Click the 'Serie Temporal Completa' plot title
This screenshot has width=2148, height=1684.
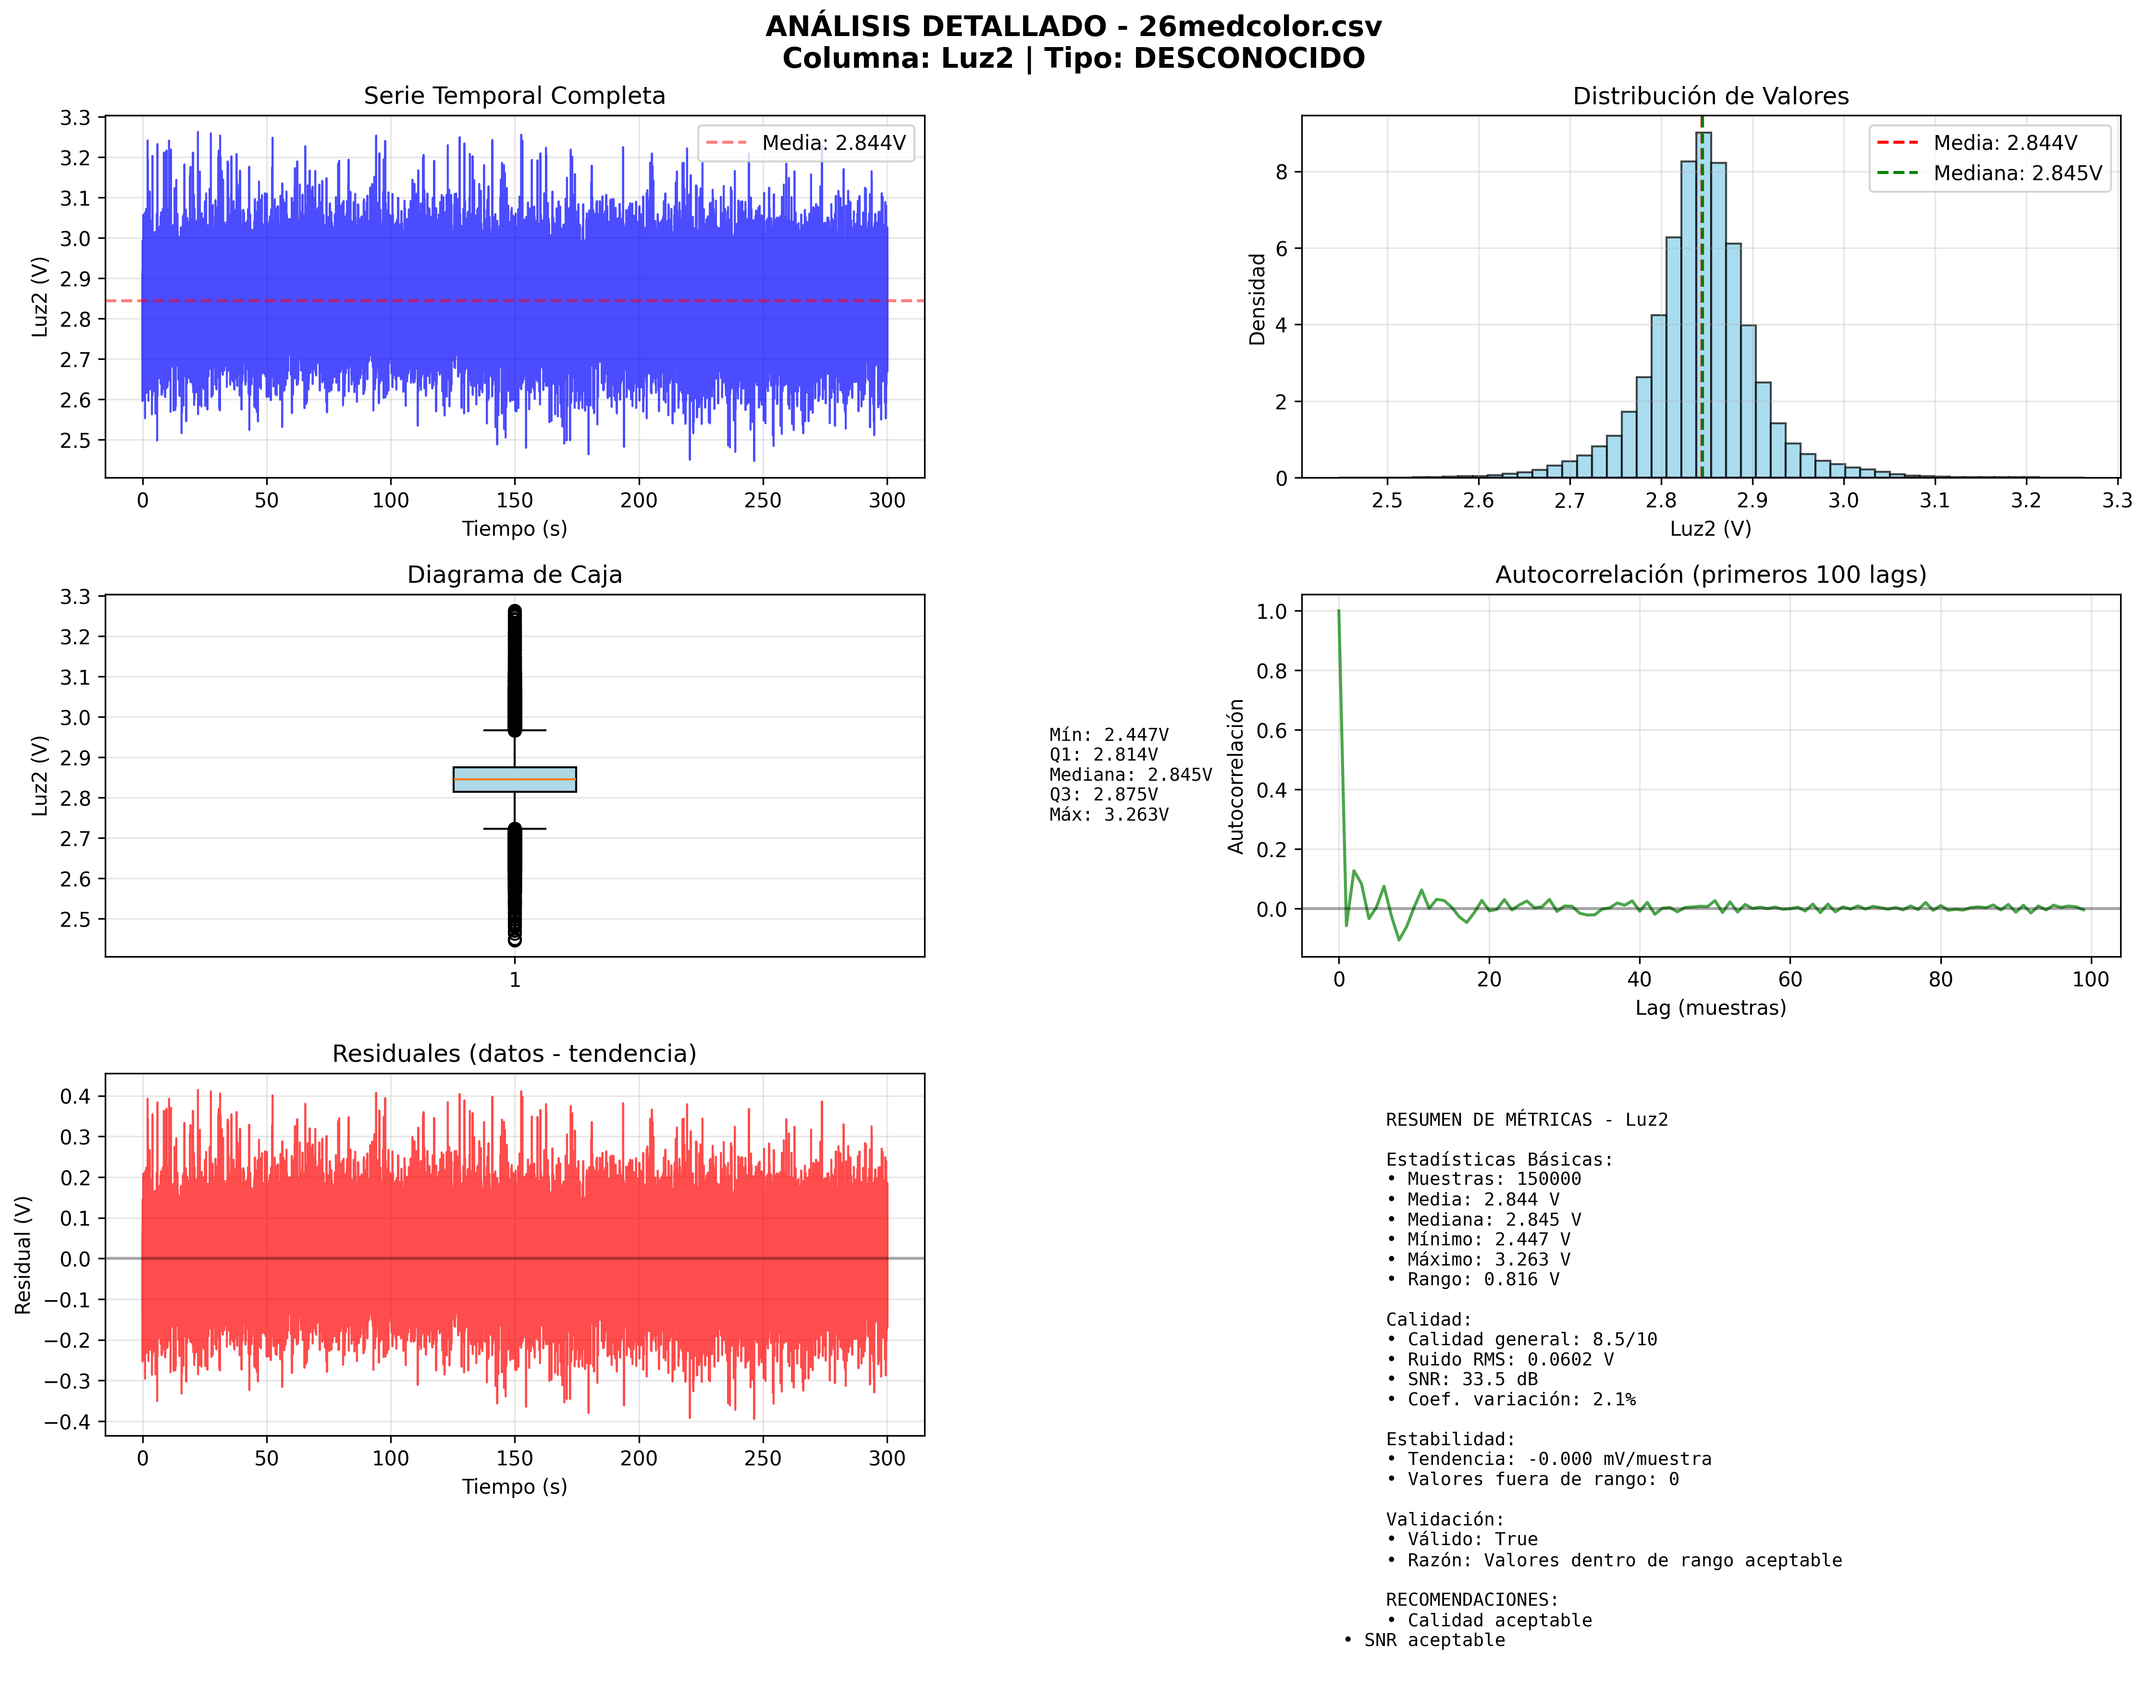tap(514, 96)
